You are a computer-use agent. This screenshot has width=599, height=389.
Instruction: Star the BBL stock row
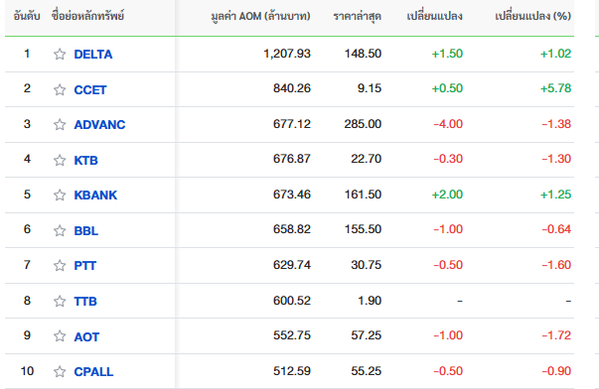60,230
